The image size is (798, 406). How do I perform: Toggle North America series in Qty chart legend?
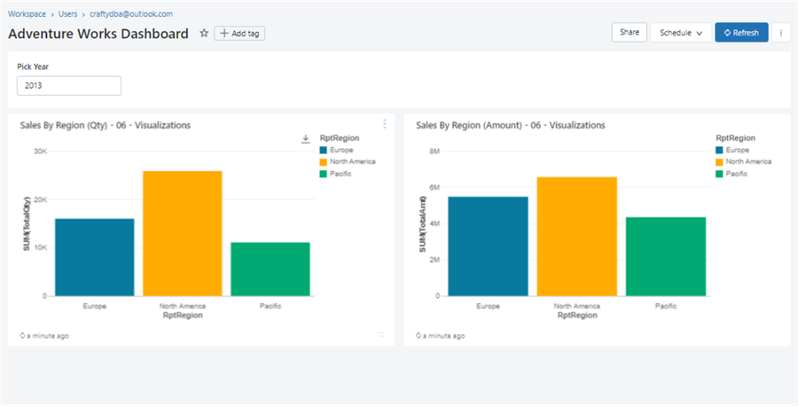[348, 162]
